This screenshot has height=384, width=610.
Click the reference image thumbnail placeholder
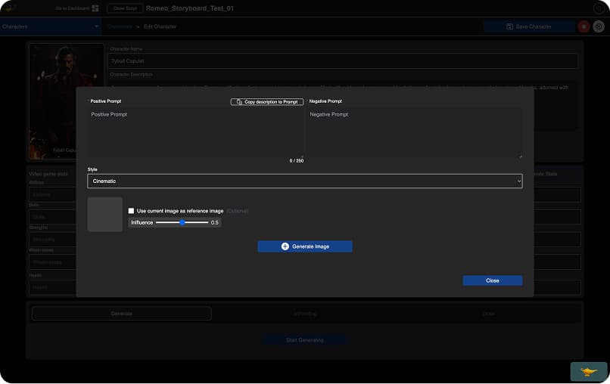click(x=105, y=214)
